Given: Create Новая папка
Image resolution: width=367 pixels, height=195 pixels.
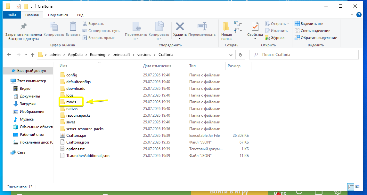Looking at the screenshot, I should tap(226, 31).
